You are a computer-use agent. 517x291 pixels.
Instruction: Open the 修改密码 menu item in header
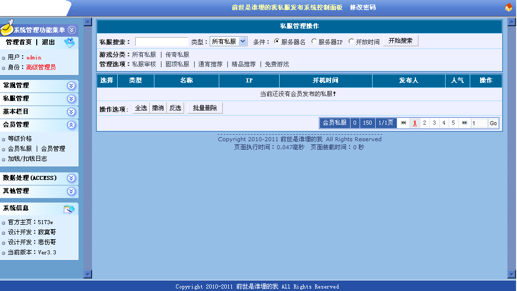pos(363,8)
